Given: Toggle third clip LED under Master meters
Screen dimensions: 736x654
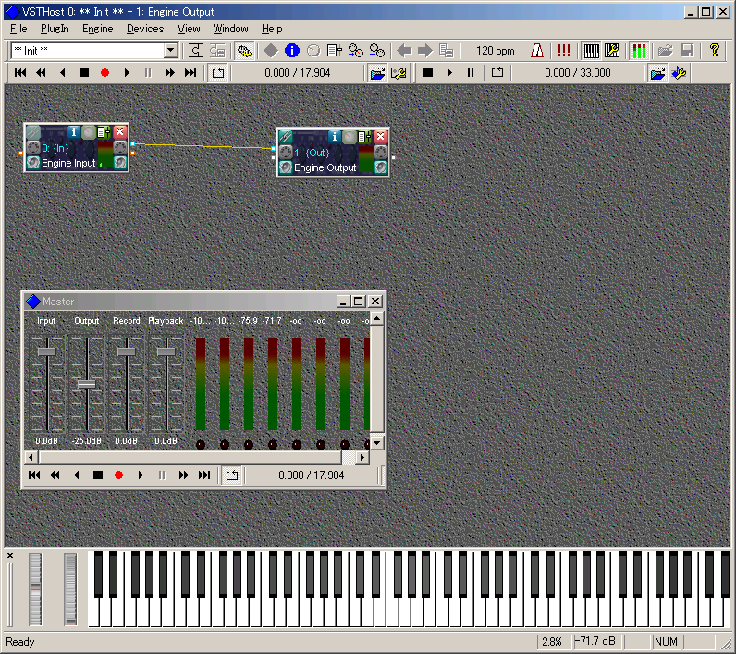Looking at the screenshot, I should 249,445.
